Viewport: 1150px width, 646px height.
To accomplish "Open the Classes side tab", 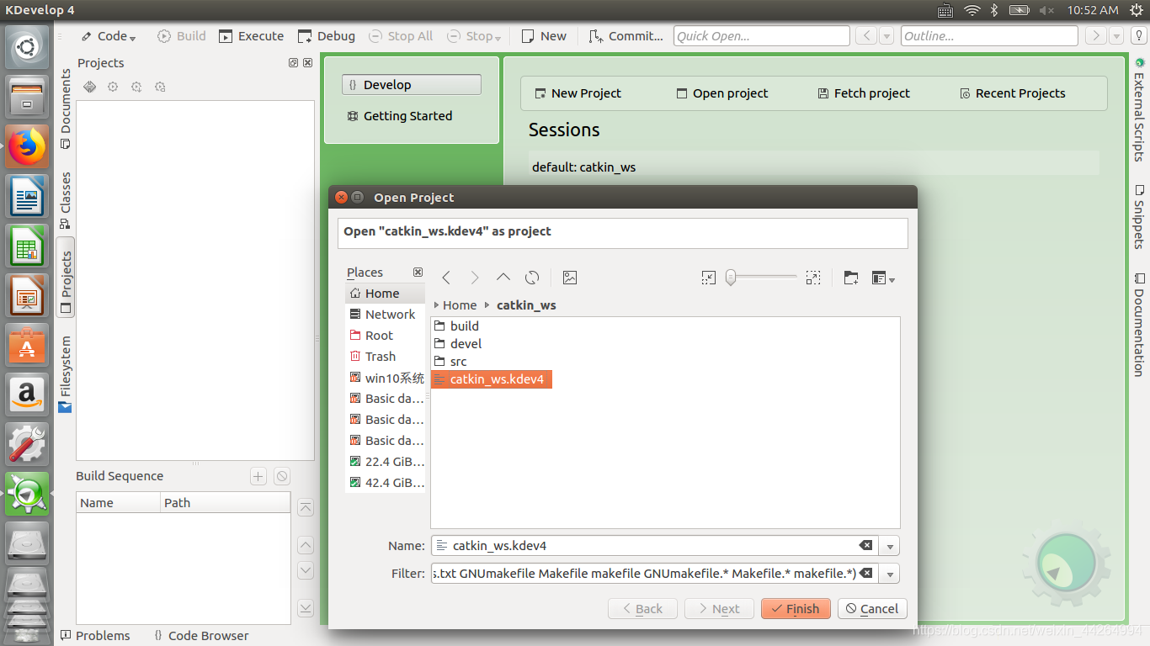I will (66, 200).
